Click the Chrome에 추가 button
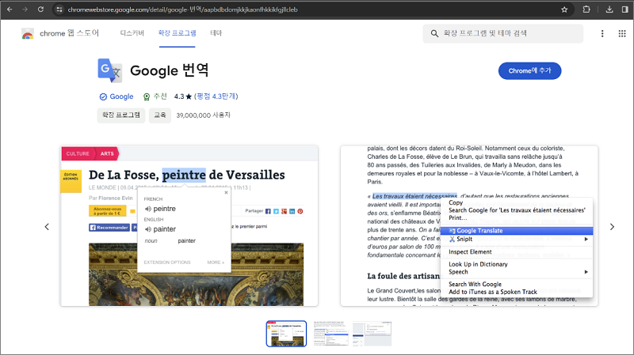The height and width of the screenshot is (355, 634). coord(529,70)
